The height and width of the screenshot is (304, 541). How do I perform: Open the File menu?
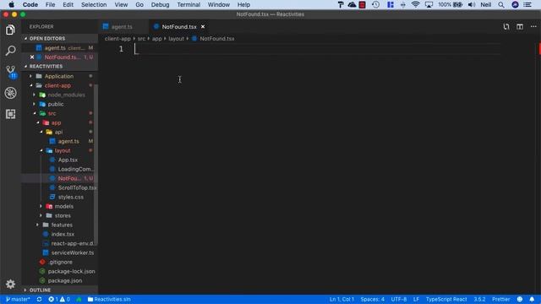click(50, 4)
